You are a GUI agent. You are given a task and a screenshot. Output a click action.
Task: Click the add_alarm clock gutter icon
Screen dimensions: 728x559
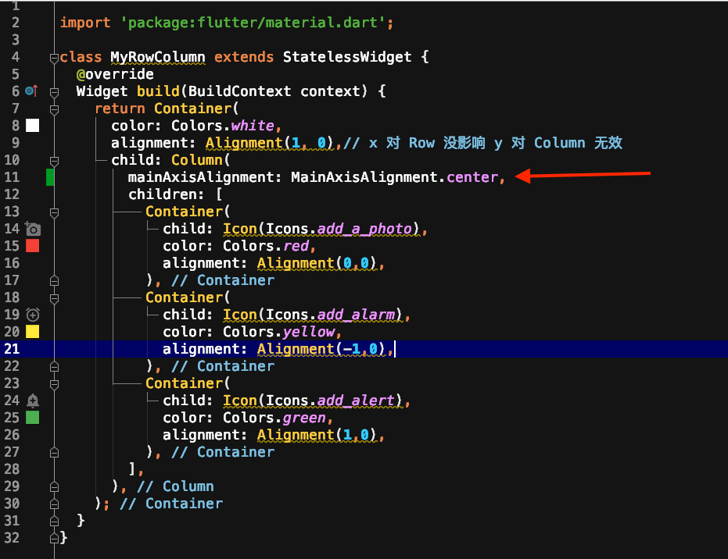(x=33, y=315)
